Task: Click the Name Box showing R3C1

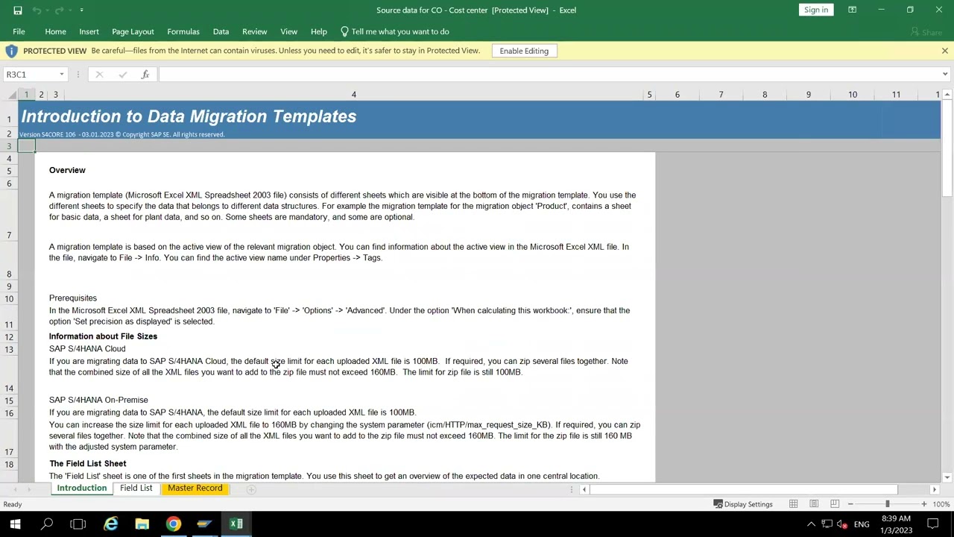Action: [x=30, y=75]
